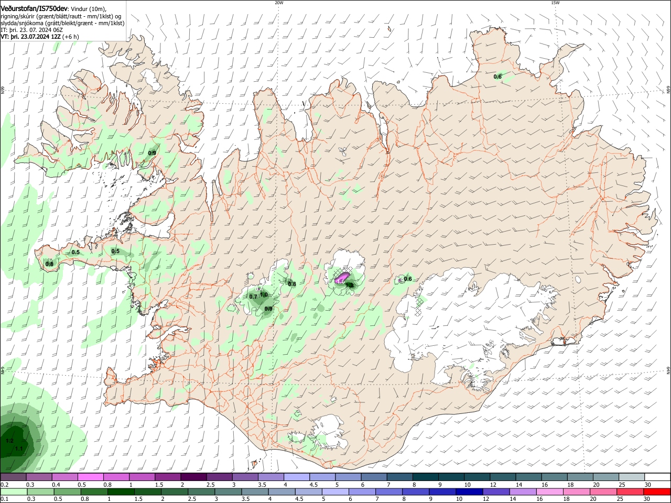
Task: Select the darkest purple 2–2.5 swatch, upper legend
Action: (193, 477)
